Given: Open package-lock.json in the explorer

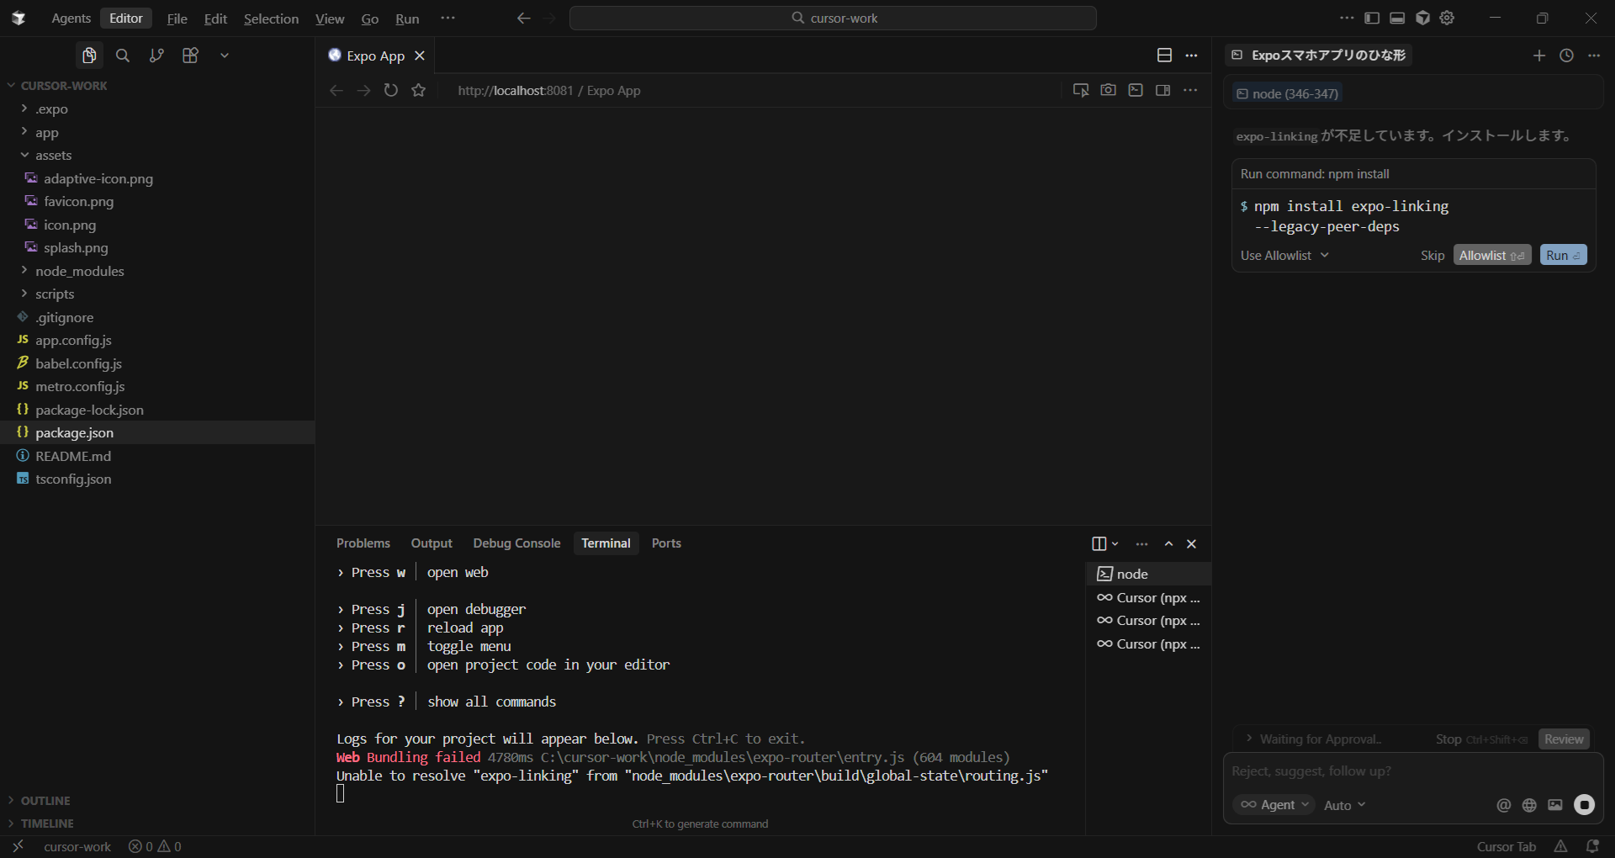Looking at the screenshot, I should coord(89,410).
